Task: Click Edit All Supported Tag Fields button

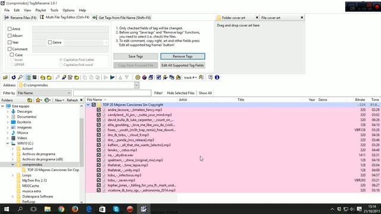Action: pyautogui.click(x=183, y=65)
